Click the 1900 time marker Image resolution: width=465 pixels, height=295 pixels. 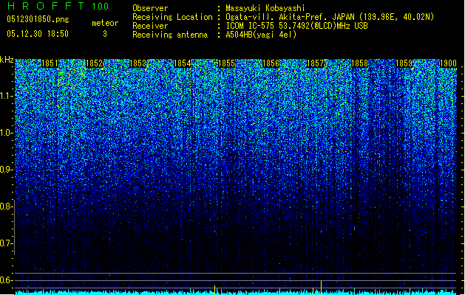coord(448,63)
